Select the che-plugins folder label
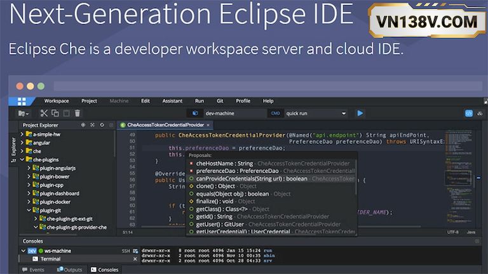 click(x=46, y=159)
